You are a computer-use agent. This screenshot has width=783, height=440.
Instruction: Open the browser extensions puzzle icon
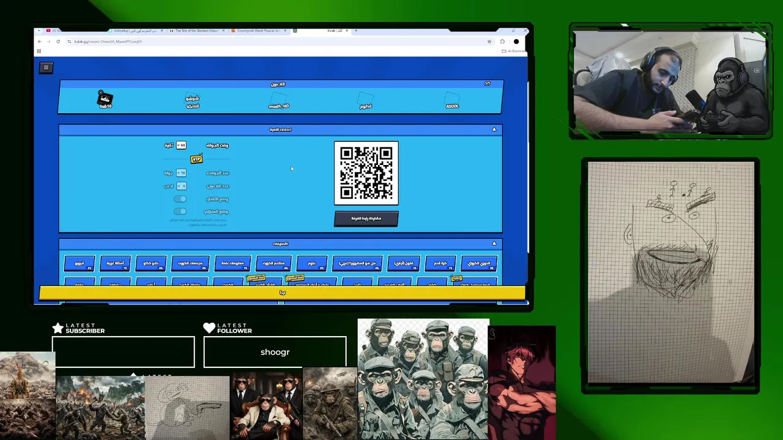[x=502, y=42]
